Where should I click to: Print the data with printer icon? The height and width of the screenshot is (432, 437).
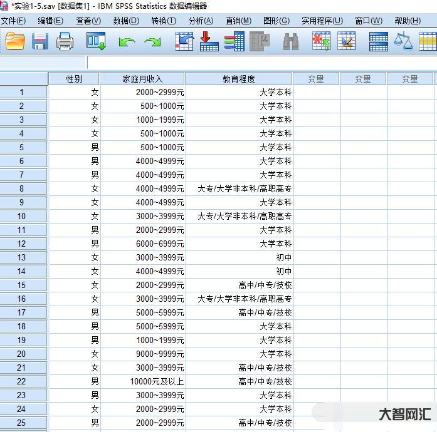point(65,42)
